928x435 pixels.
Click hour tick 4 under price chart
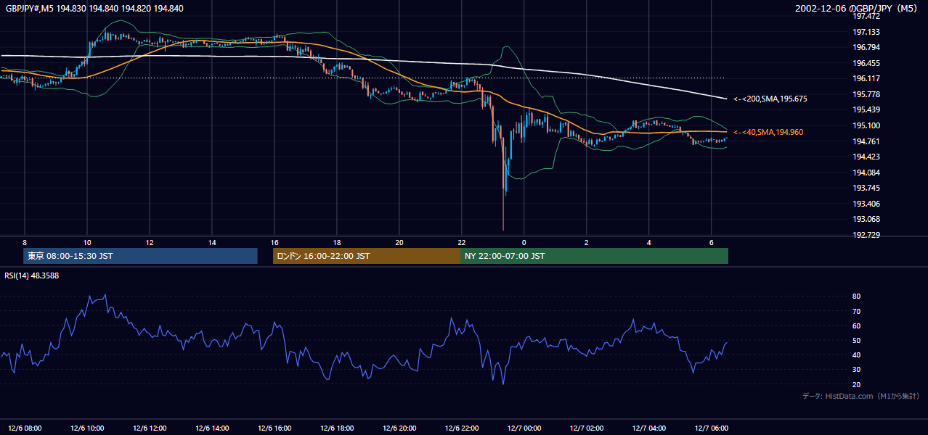649,242
